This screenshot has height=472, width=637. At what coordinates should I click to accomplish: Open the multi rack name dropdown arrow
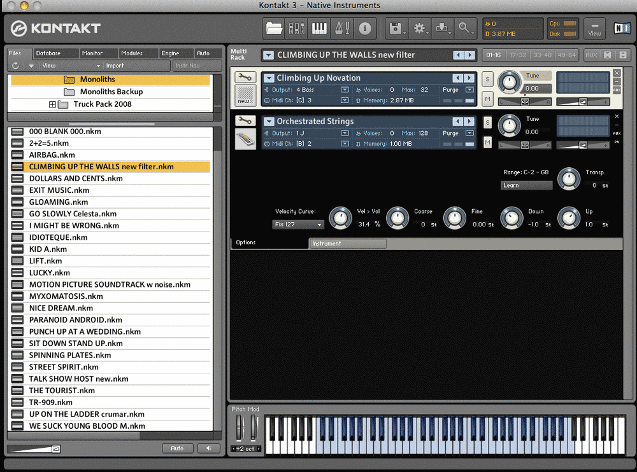pos(268,55)
